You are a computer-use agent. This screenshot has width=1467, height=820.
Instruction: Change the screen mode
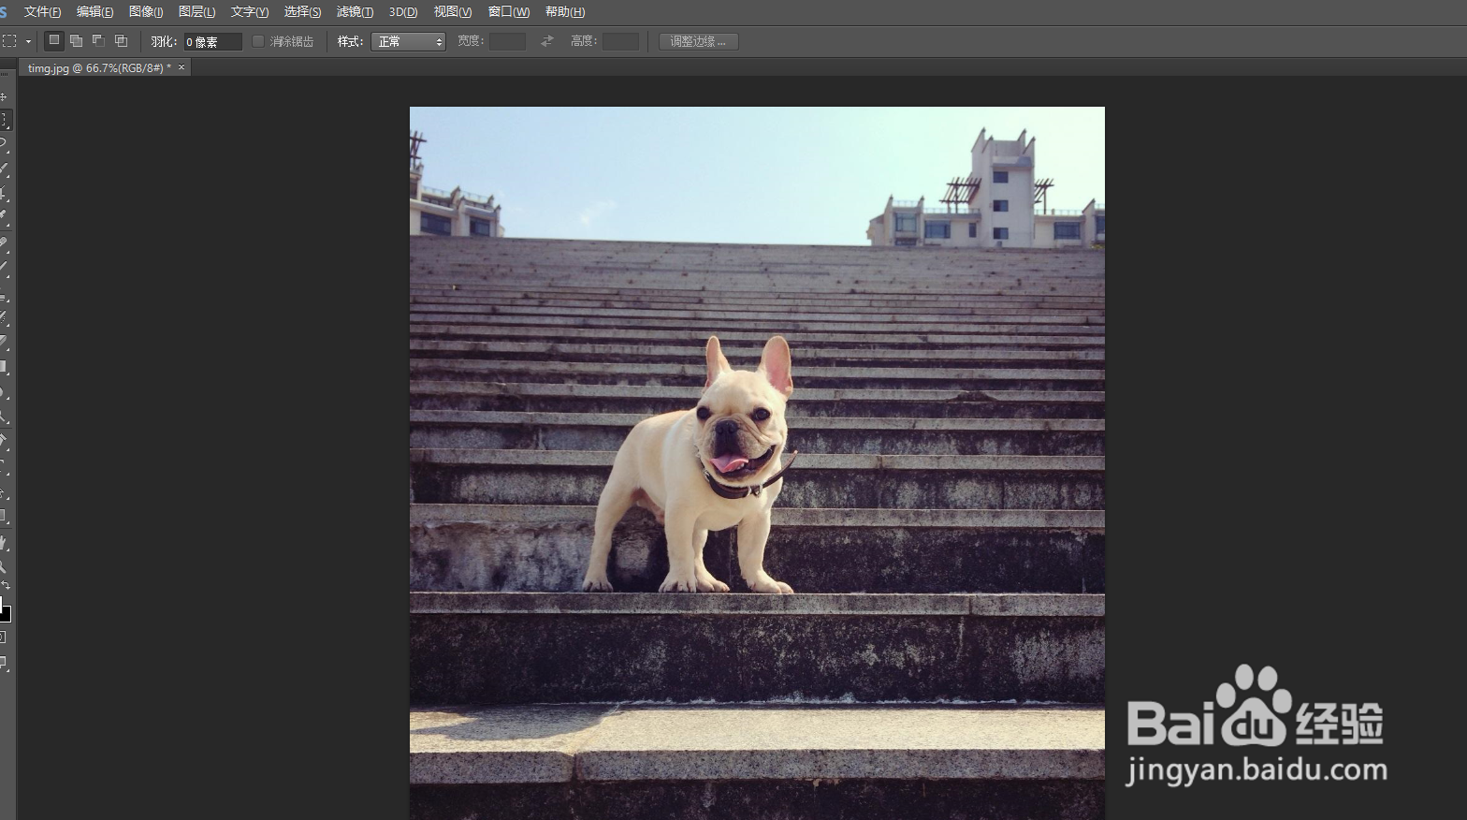(x=4, y=664)
